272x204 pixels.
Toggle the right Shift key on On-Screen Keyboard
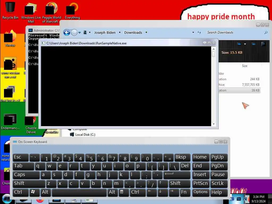tap(180, 184)
